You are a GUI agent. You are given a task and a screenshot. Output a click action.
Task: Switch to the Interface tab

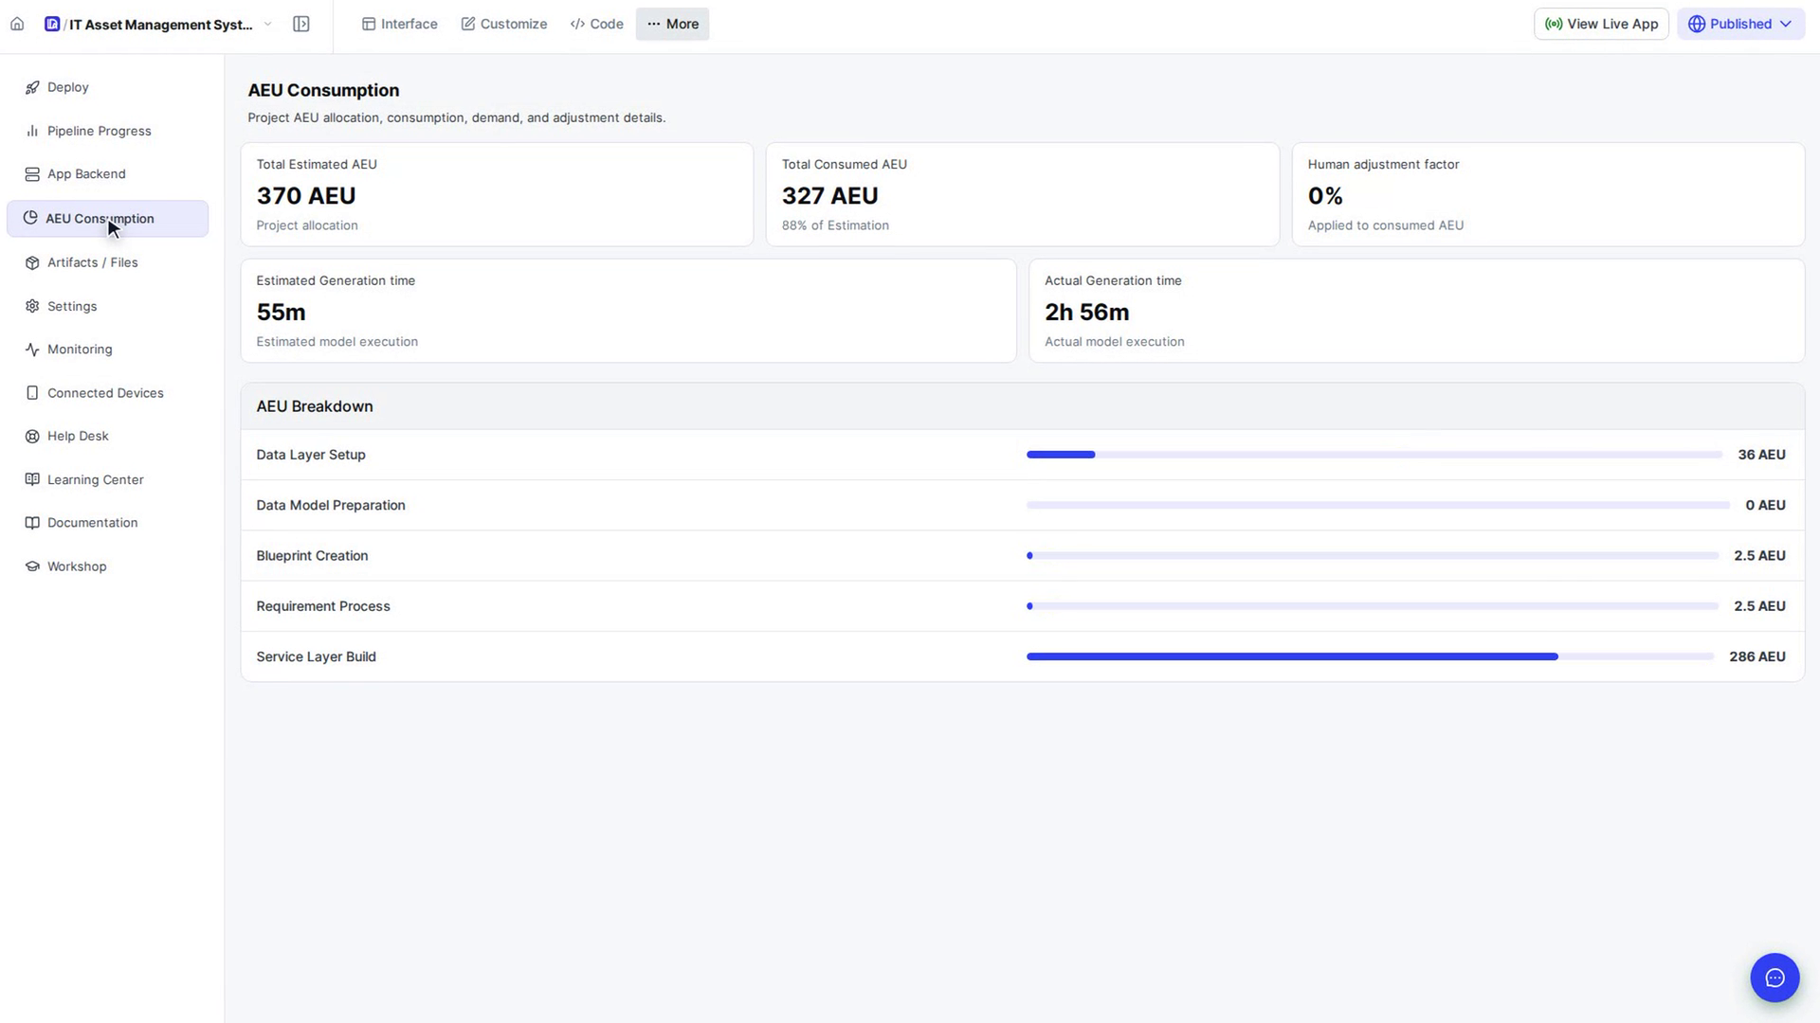pos(399,24)
